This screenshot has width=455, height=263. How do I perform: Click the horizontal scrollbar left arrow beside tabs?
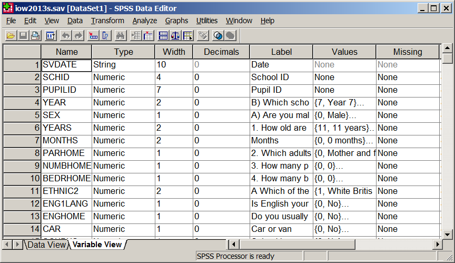234,245
